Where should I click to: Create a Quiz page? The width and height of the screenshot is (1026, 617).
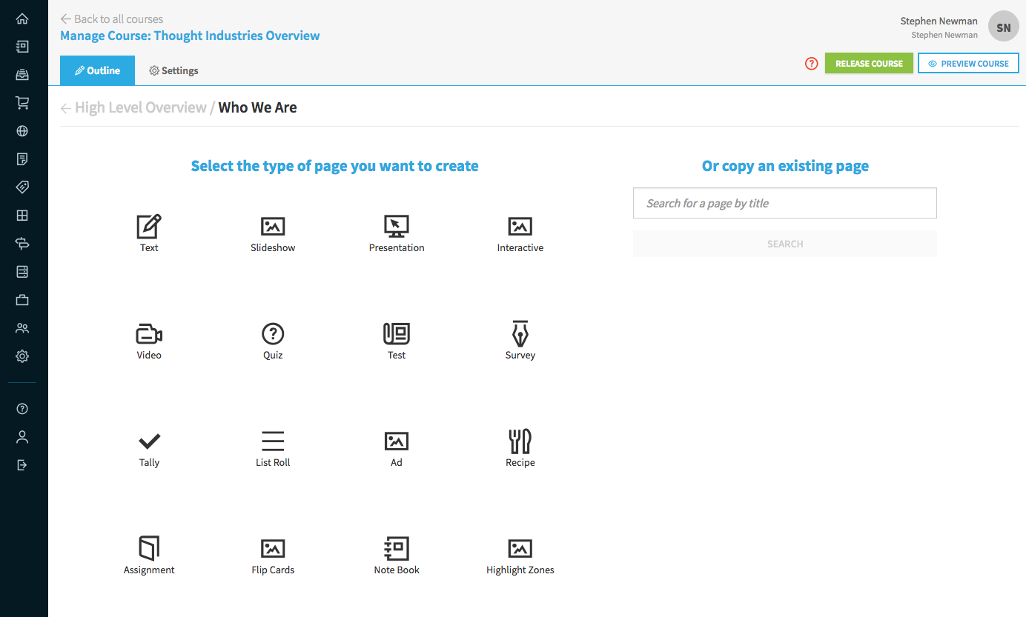[x=273, y=334]
